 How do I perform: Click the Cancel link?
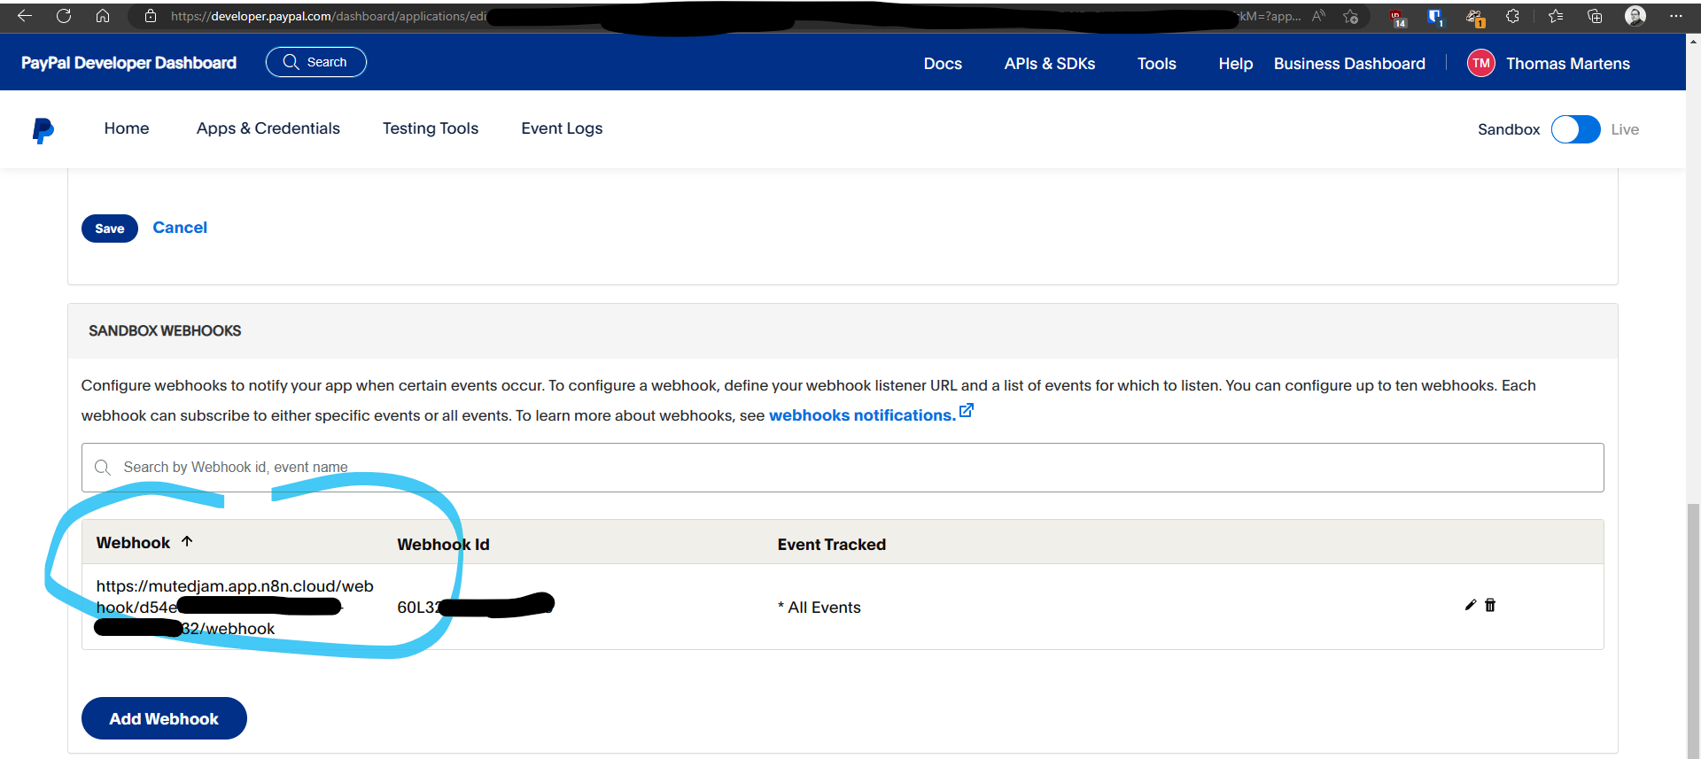click(180, 228)
